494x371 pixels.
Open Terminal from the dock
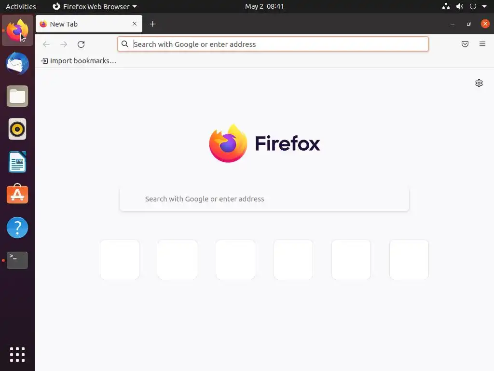tap(17, 260)
